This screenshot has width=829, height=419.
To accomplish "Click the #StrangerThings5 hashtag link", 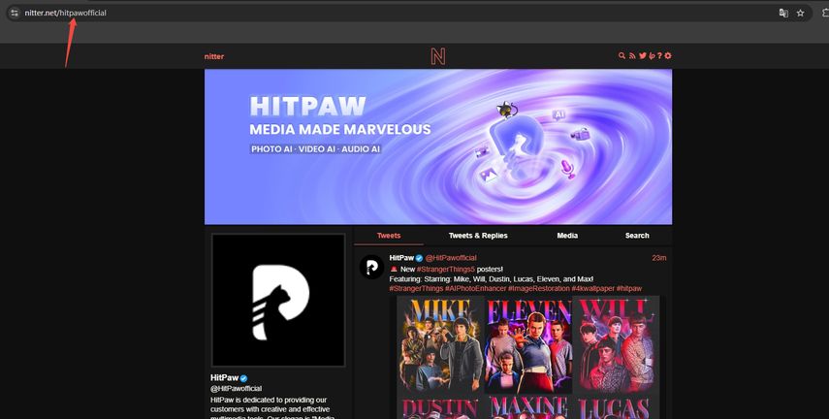I will click(x=449, y=269).
